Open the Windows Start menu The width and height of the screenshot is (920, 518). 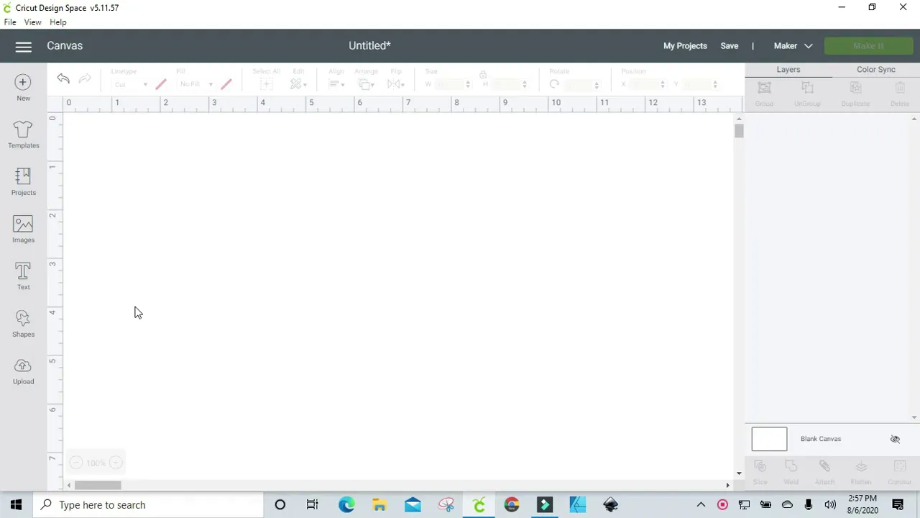pos(17,505)
